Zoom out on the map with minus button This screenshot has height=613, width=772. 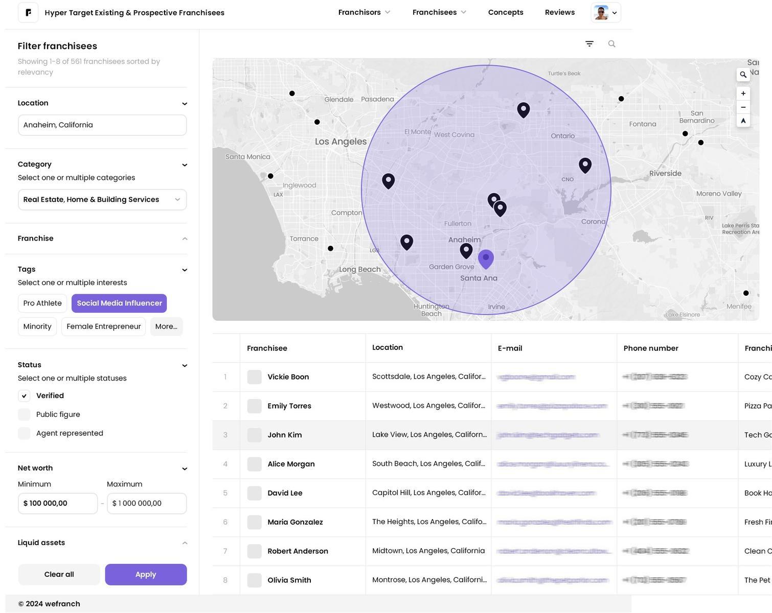743,107
